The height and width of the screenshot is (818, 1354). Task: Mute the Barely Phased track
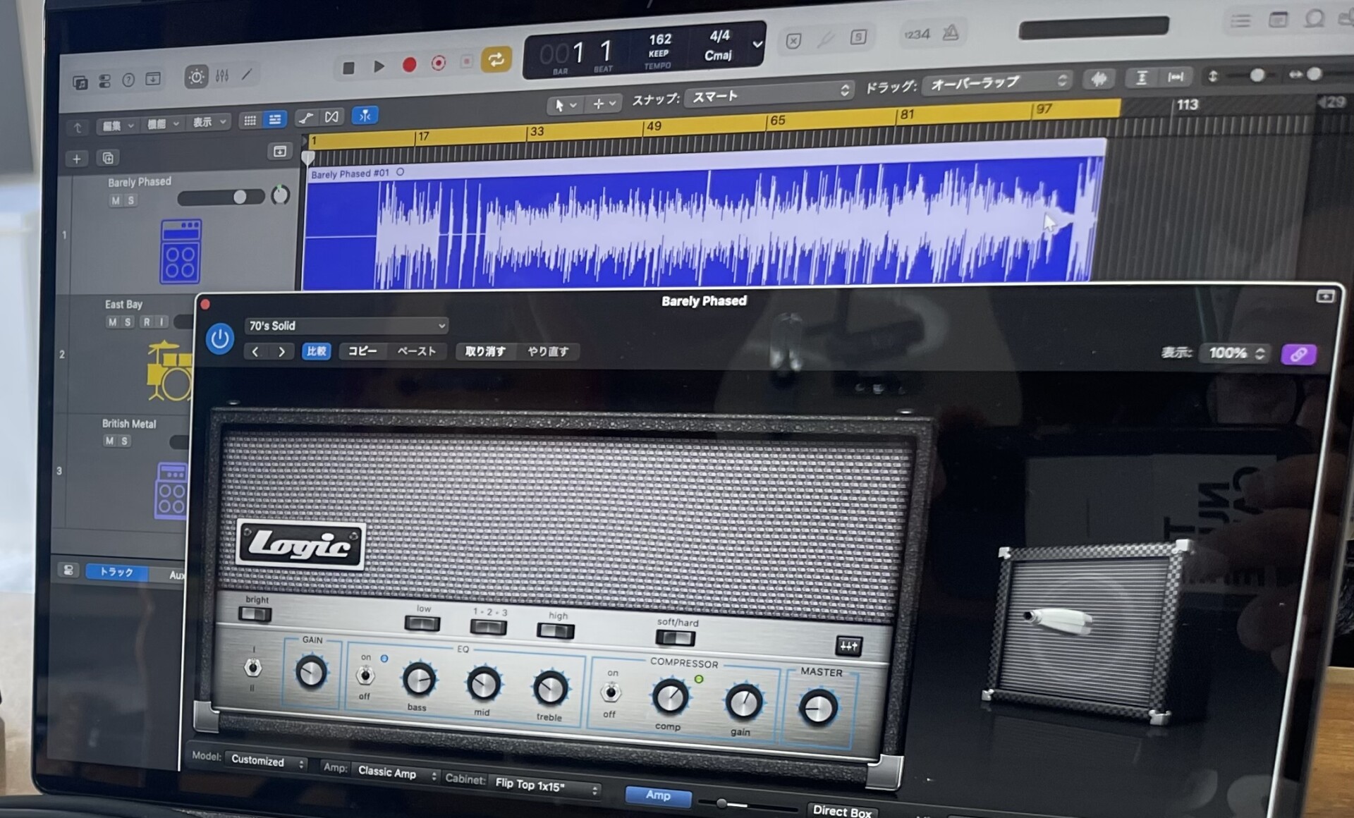point(116,200)
